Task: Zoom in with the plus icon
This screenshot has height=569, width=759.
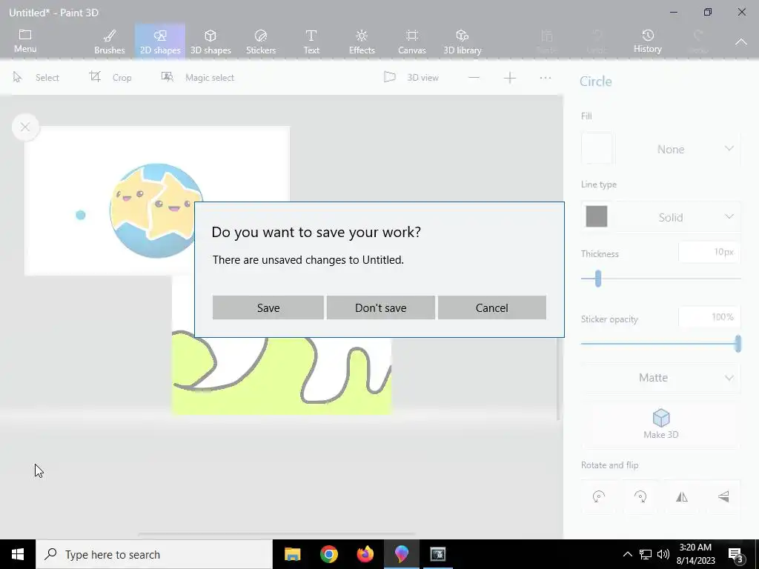Action: pyautogui.click(x=510, y=77)
